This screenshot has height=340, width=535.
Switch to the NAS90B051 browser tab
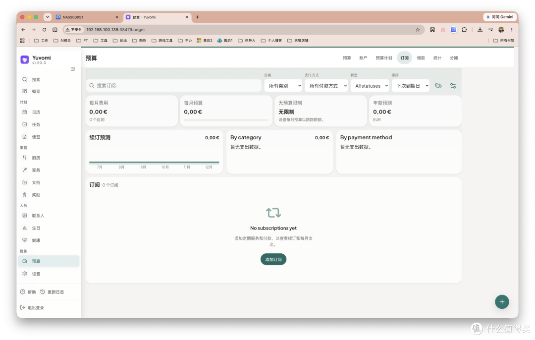87,17
